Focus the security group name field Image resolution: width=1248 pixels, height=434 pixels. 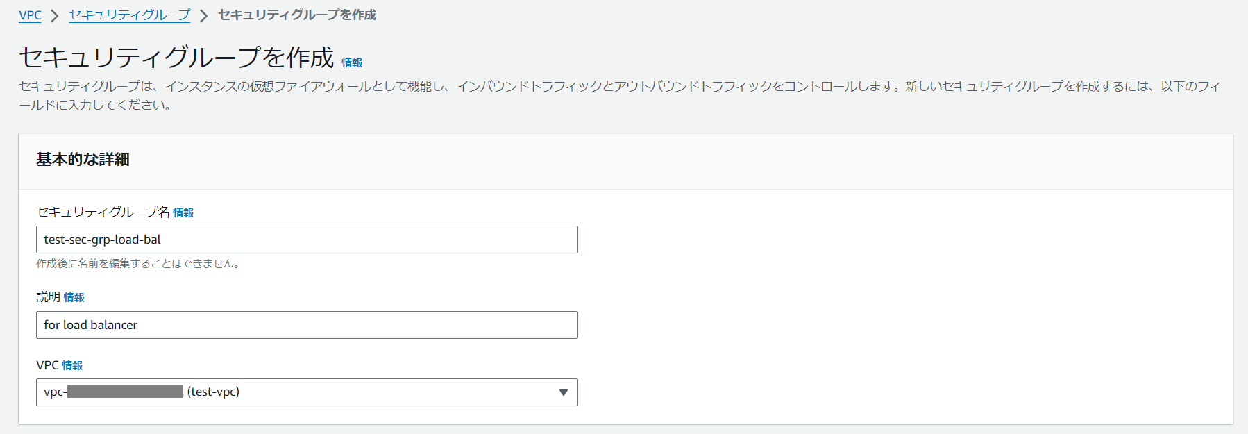[x=306, y=240]
